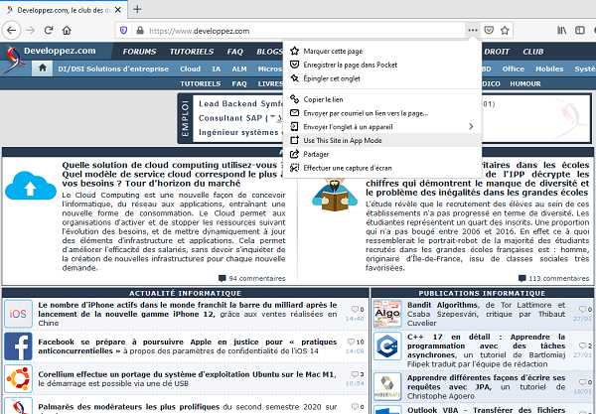
Task: Show site security padlock info
Action: pos(140,31)
